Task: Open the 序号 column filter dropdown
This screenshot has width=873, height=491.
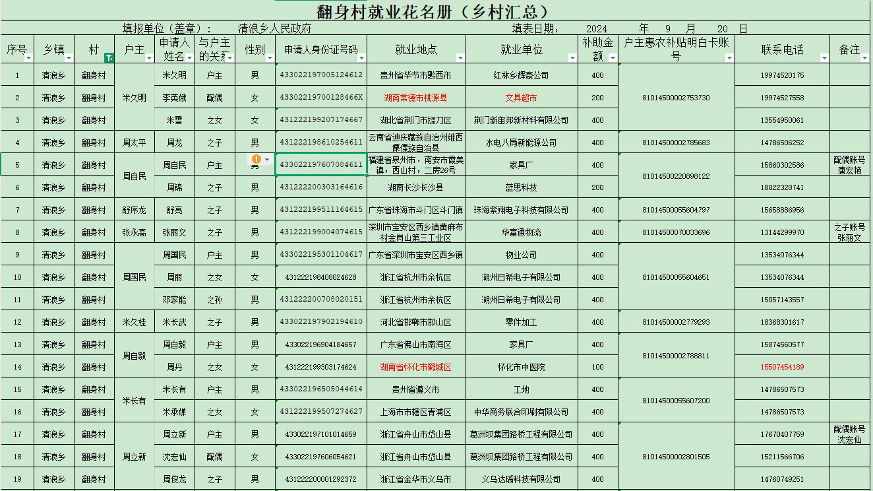Action: coord(28,58)
